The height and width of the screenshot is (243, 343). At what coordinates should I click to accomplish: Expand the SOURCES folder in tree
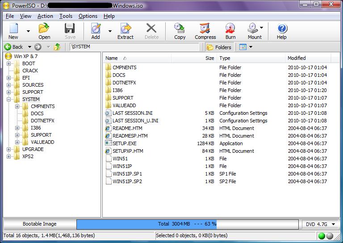(8, 85)
